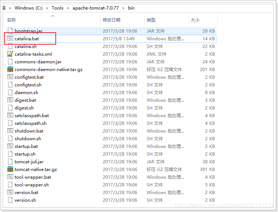The width and height of the screenshot is (278, 212).
Task: Select the file name bootstrap.jar
Action: [29, 31]
